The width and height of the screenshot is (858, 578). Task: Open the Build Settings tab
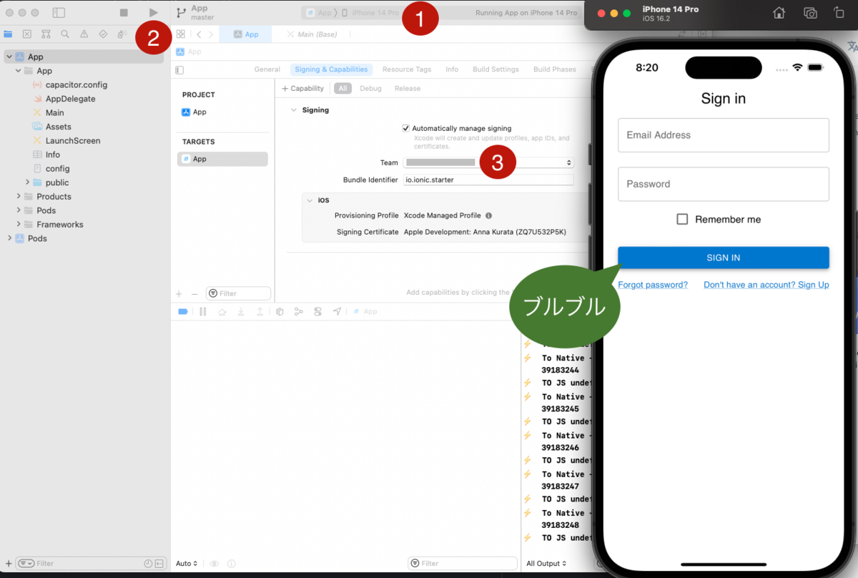[495, 69]
